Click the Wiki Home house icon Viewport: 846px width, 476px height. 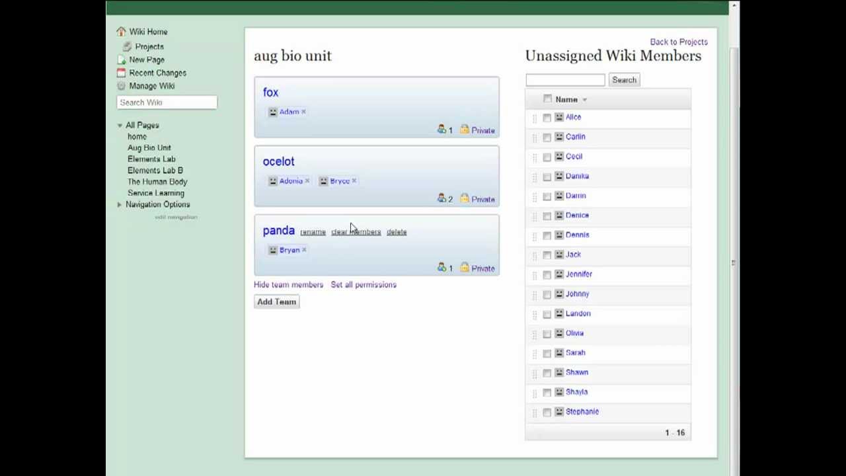point(121,32)
